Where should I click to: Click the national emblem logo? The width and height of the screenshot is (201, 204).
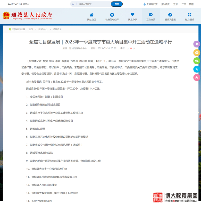click(x=6, y=15)
